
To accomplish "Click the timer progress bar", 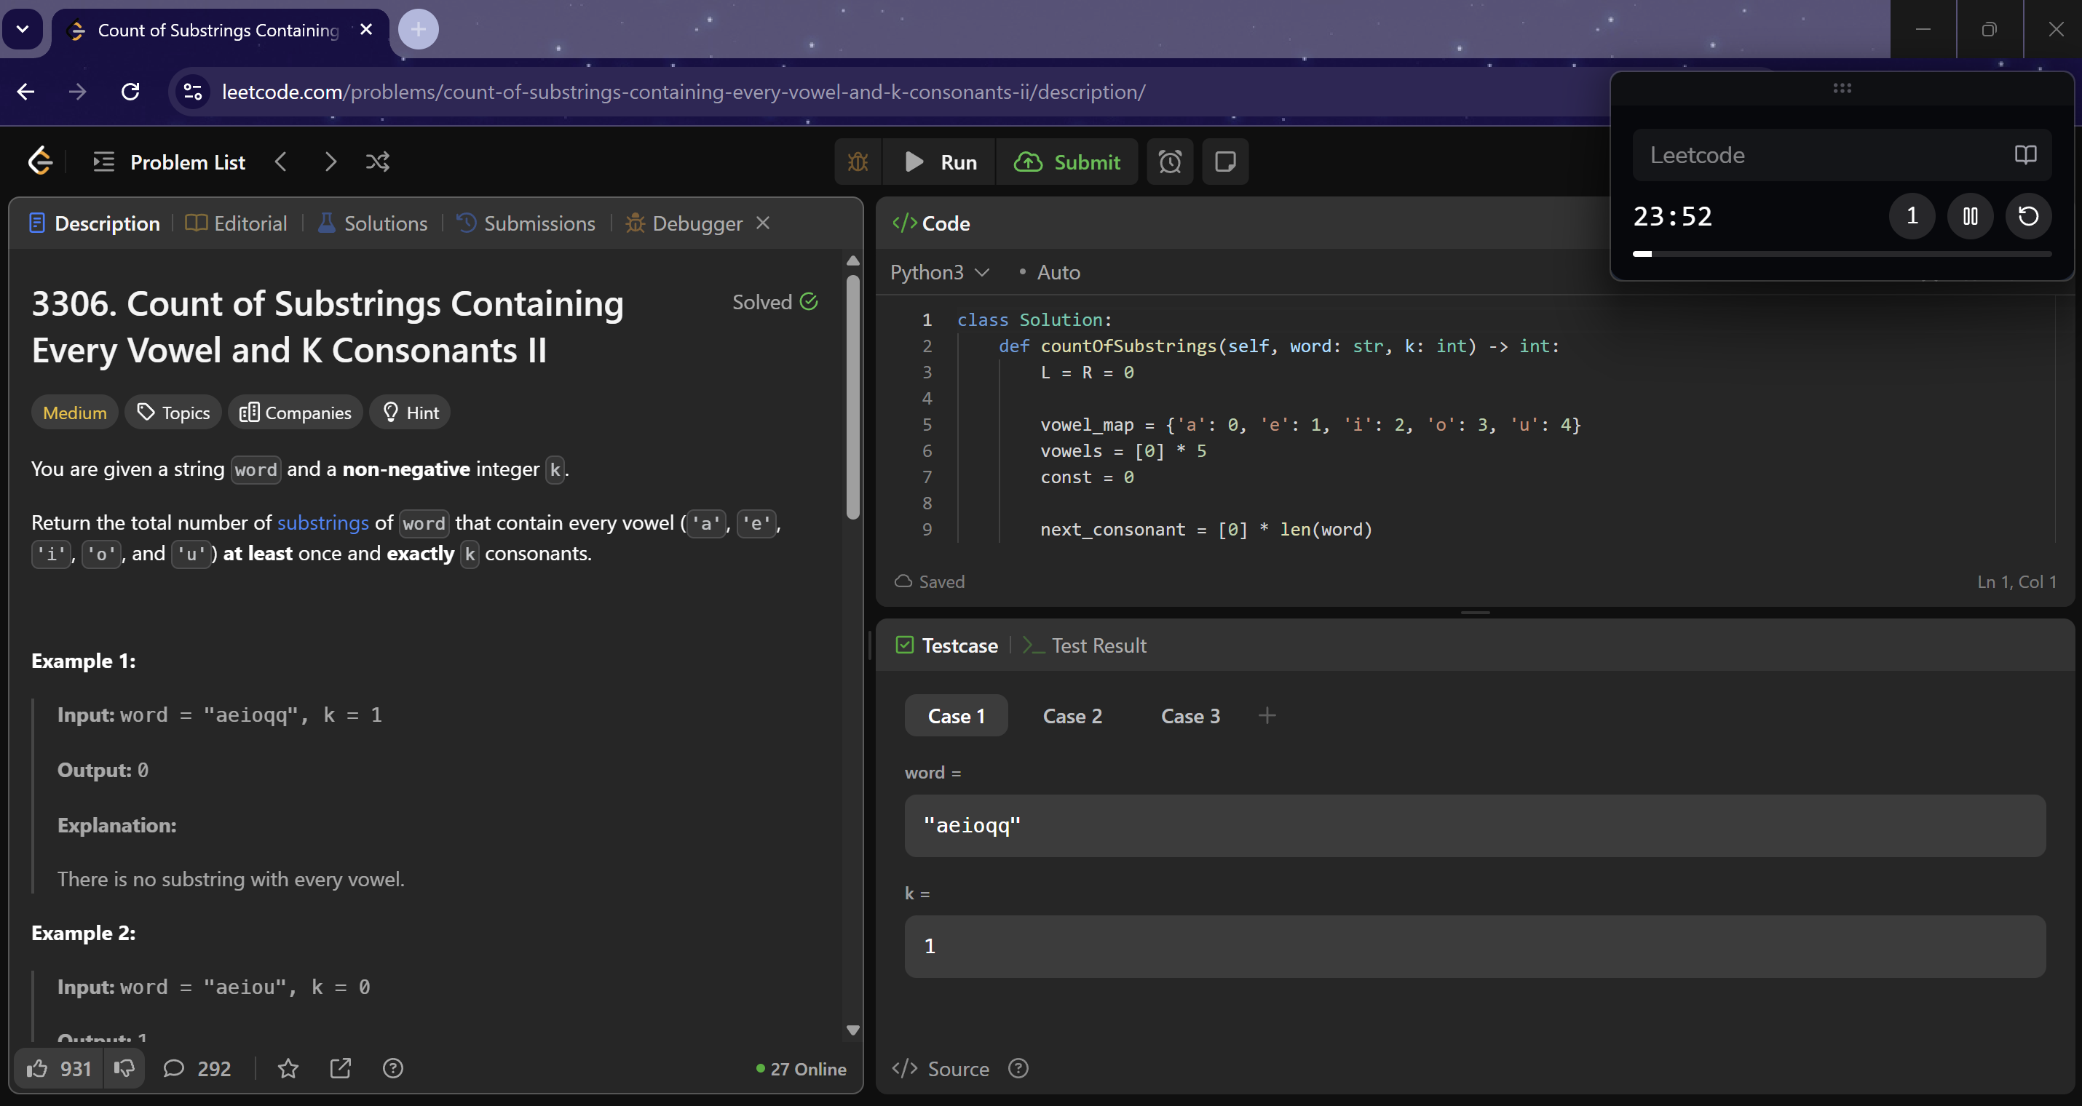I will tap(1841, 254).
